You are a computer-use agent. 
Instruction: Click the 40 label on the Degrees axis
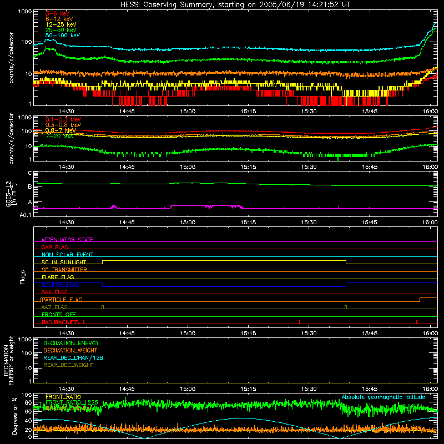coord(28,421)
